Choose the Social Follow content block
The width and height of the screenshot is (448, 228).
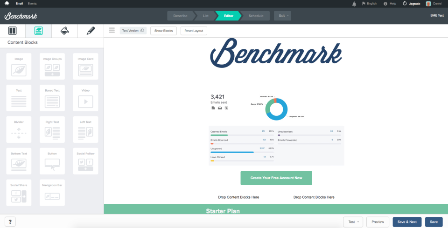click(86, 161)
